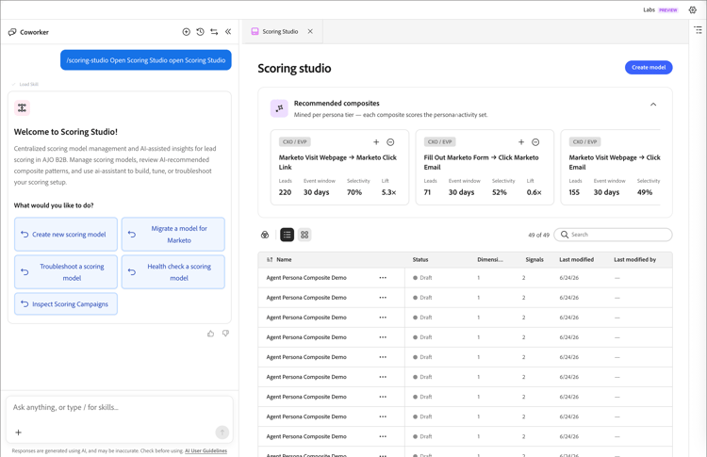Collapse the Recommended composites section
The height and width of the screenshot is (457, 707).
653,104
